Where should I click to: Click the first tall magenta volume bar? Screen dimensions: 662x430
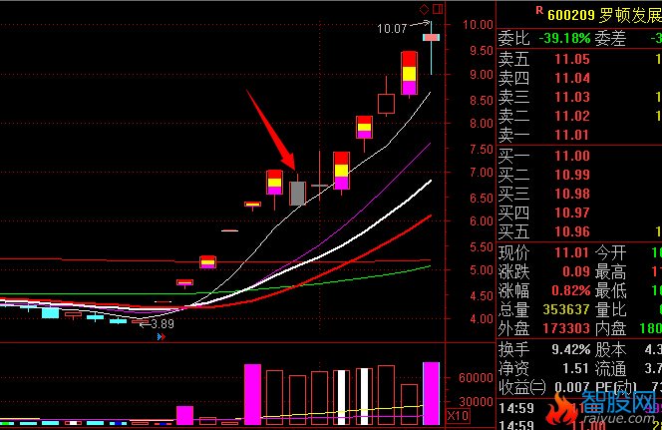pyautogui.click(x=252, y=394)
